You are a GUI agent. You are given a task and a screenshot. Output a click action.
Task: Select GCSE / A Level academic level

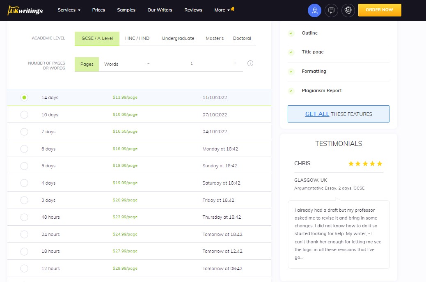pos(97,38)
